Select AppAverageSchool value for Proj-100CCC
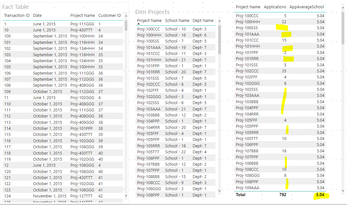Screen dimensions: 347x206 [321, 16]
